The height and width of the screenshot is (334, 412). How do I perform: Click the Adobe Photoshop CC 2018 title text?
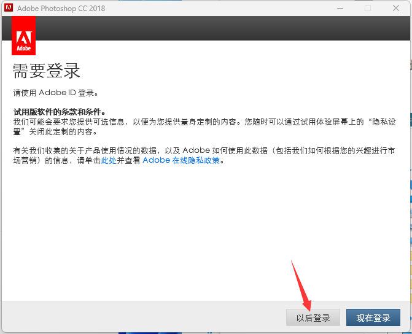pos(61,9)
